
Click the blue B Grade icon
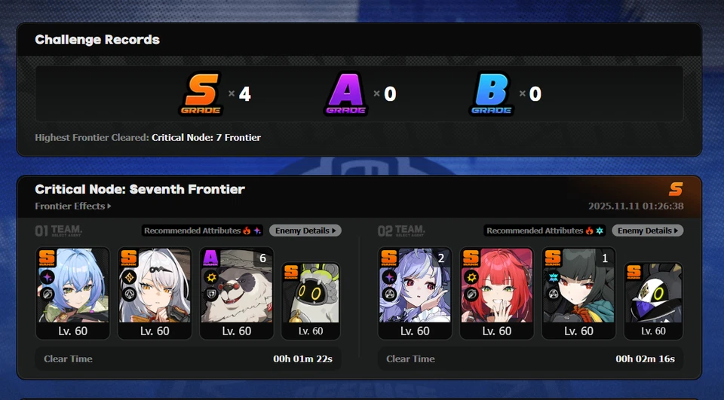tap(491, 93)
